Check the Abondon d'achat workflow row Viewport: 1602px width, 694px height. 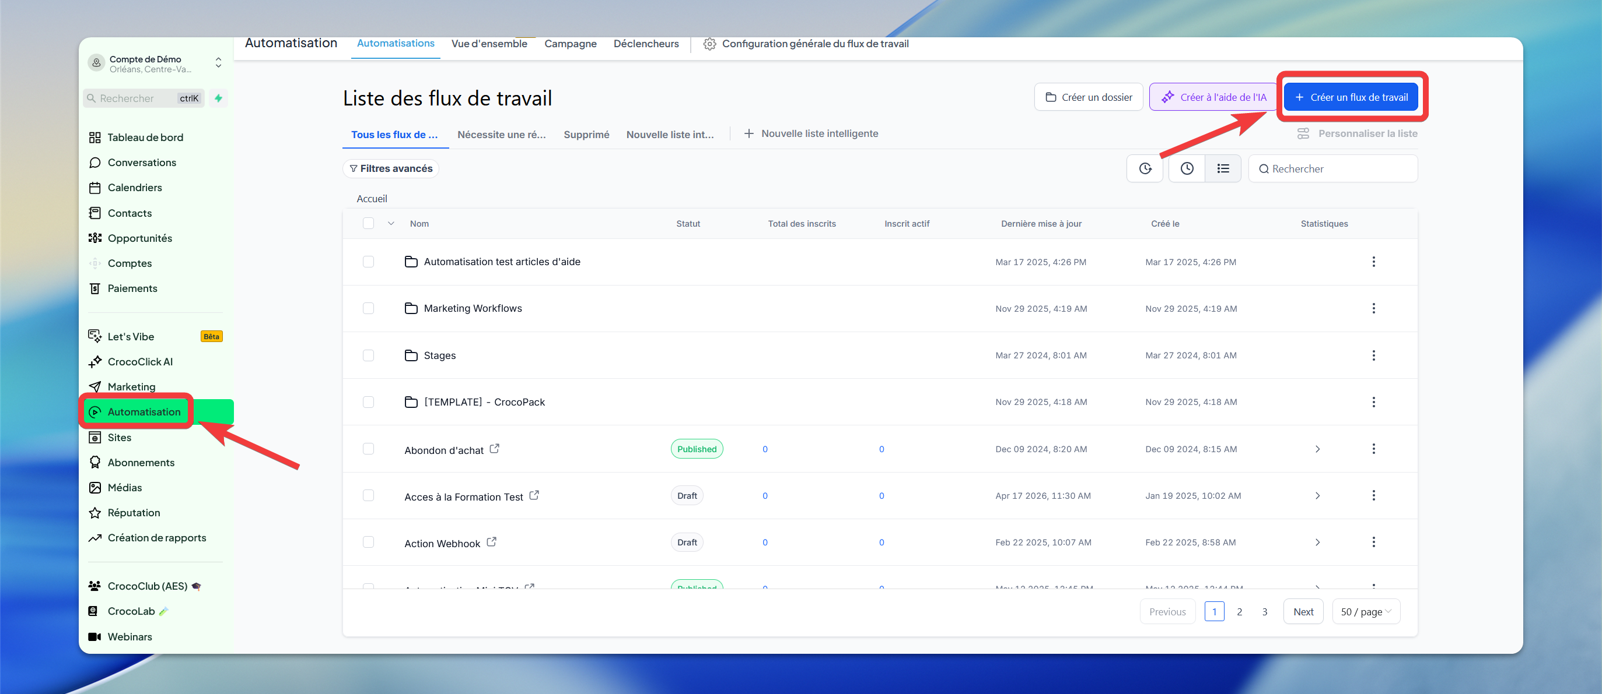tap(368, 449)
